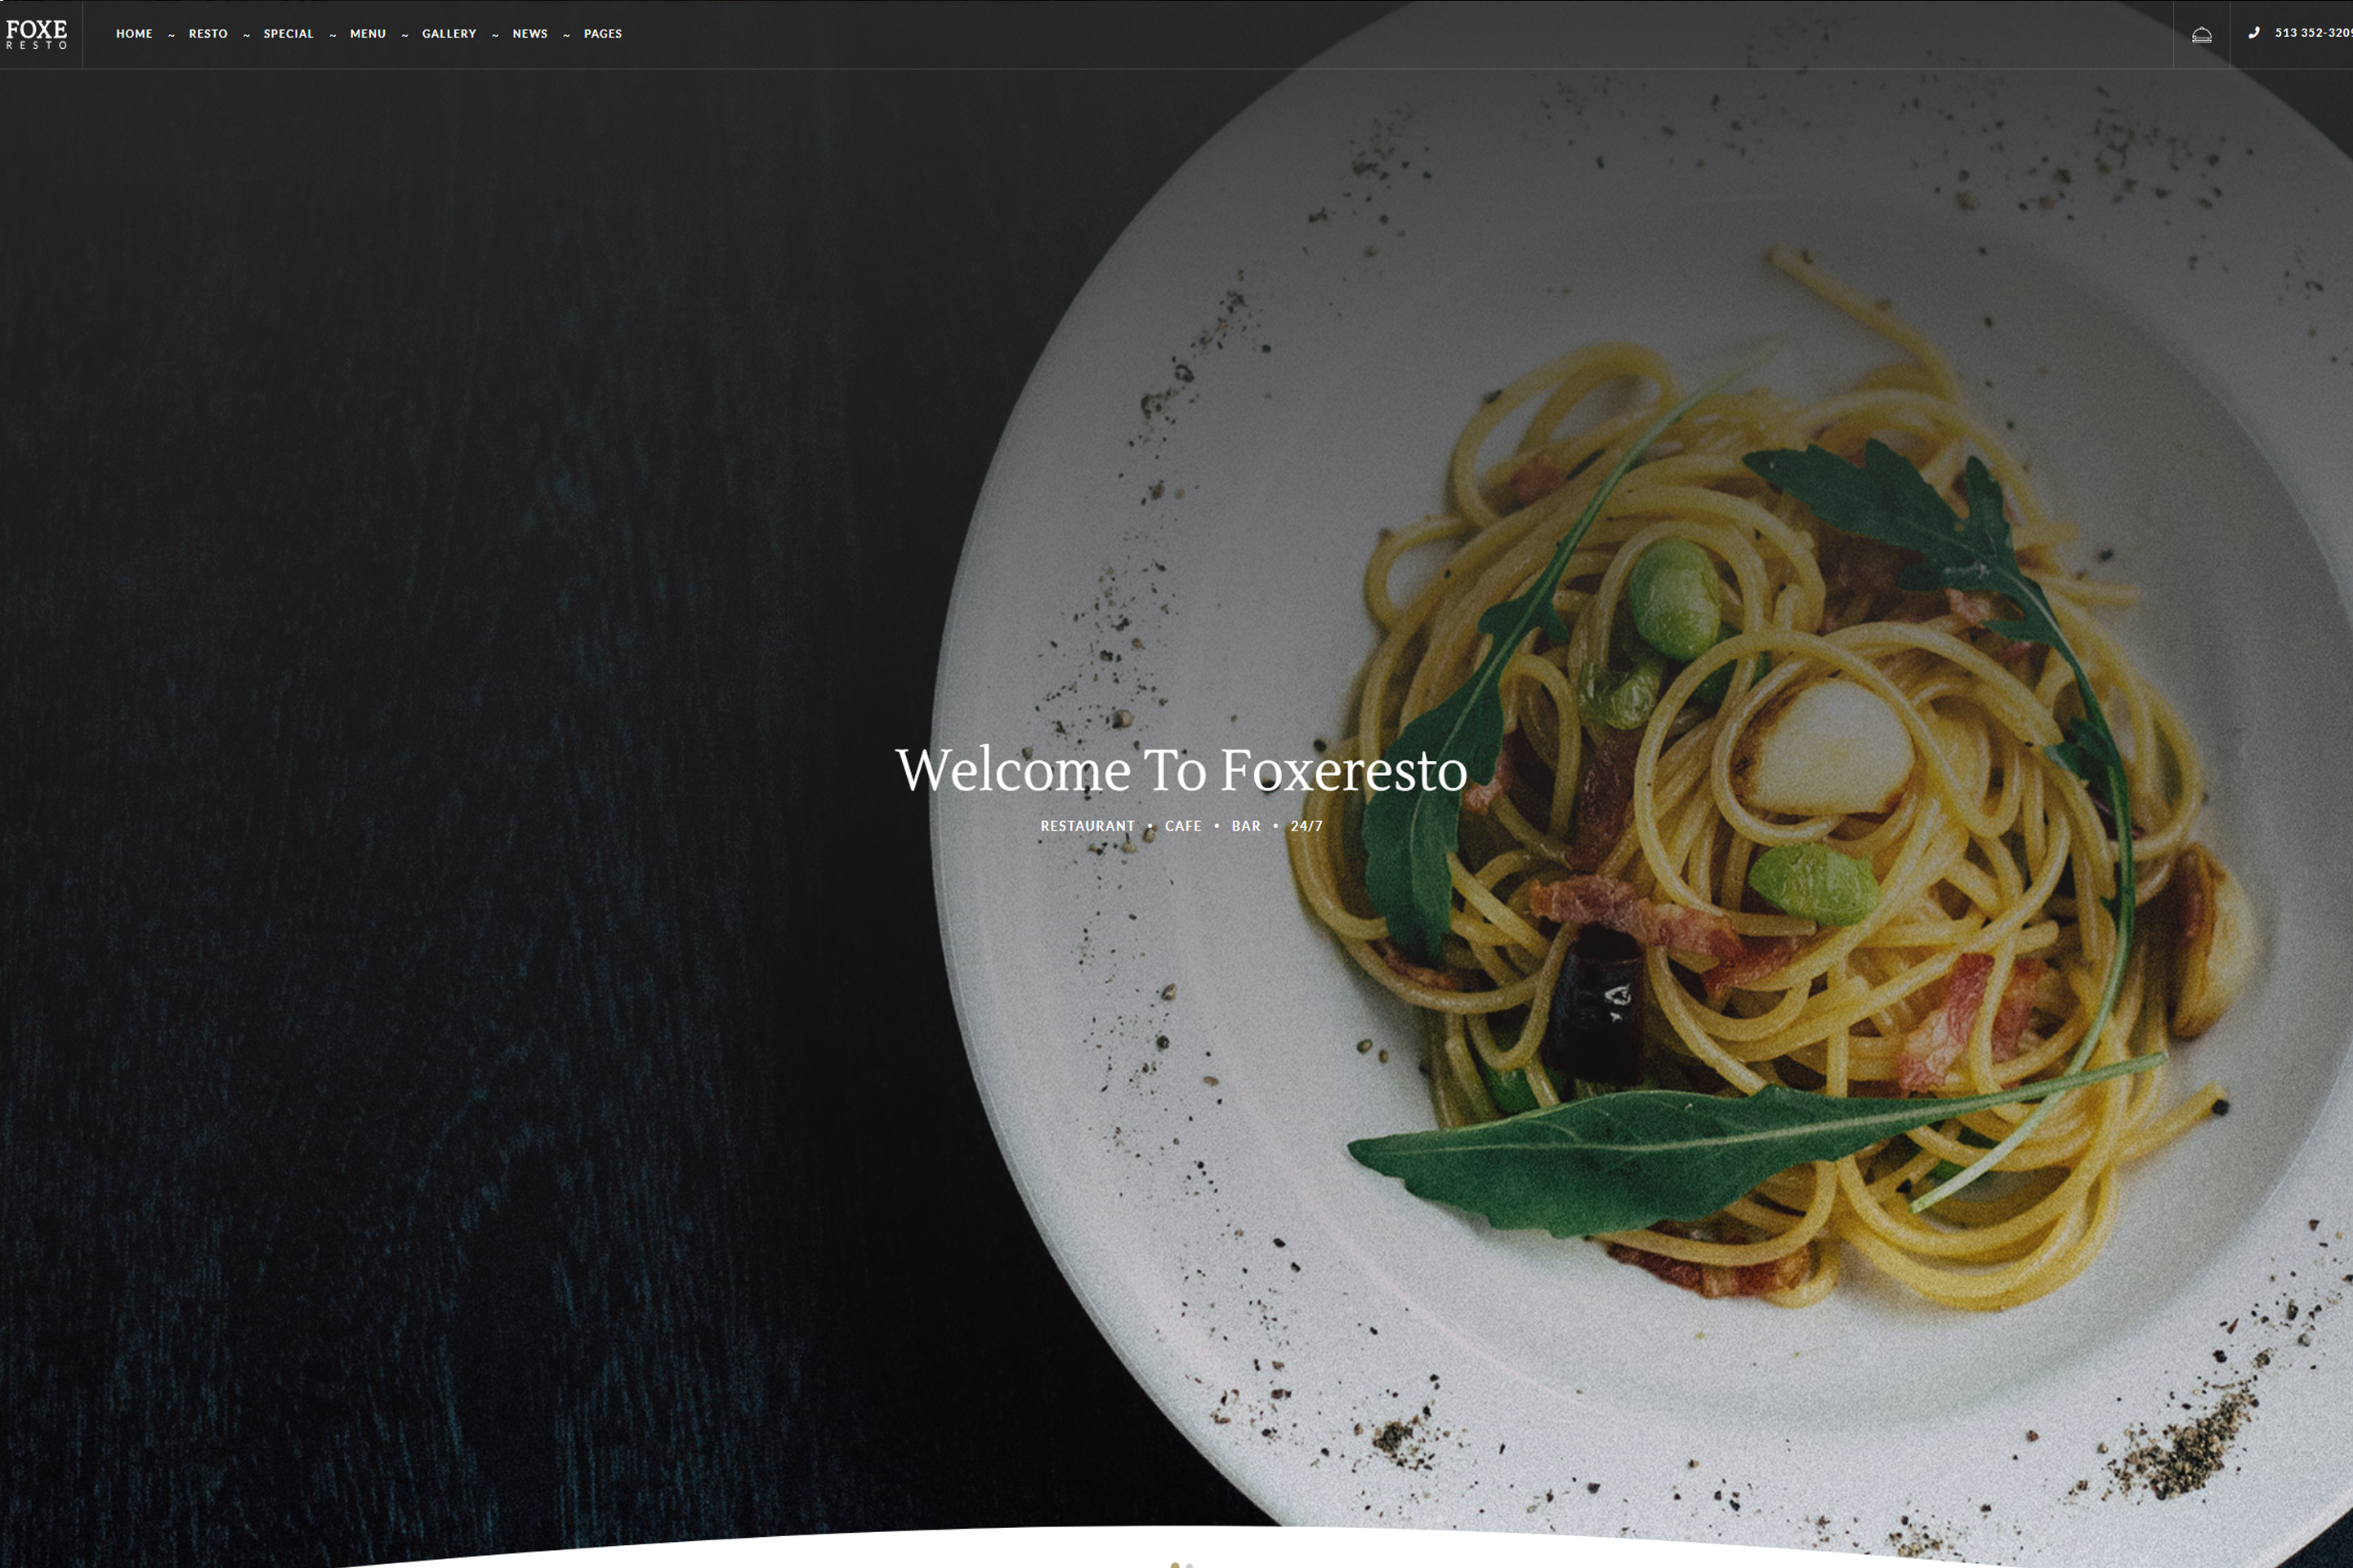Click the RESTAURANT tagline word
Viewport: 2353px width, 1568px height.
(x=1087, y=826)
